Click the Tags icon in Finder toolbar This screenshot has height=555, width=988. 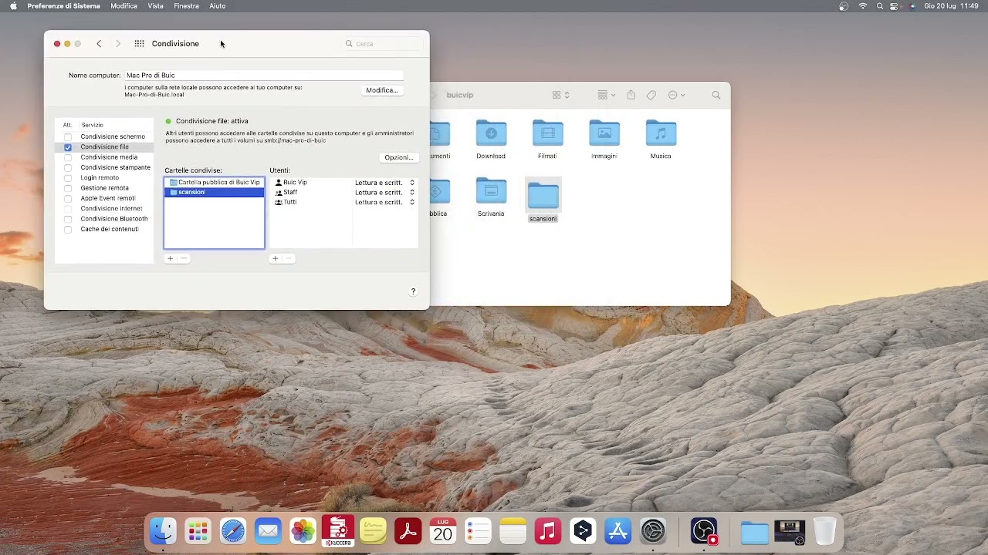pos(651,95)
